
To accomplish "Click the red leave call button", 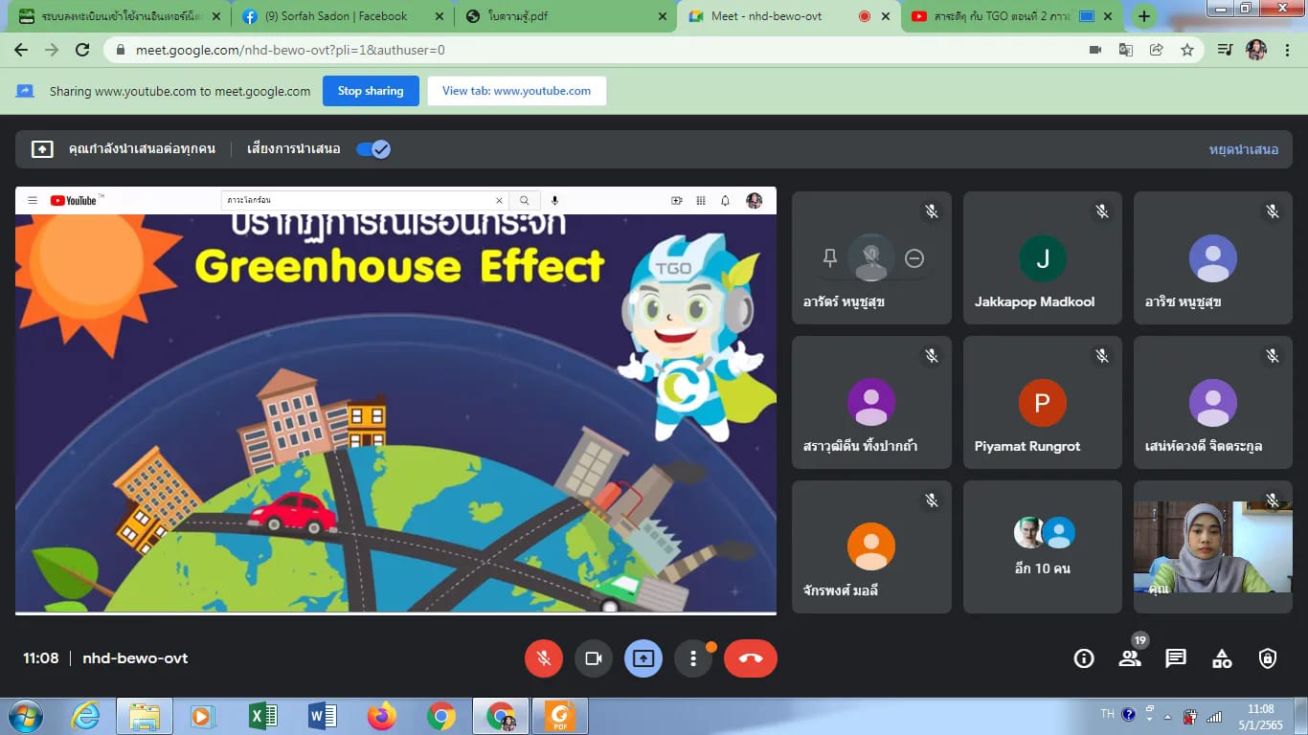I will [750, 658].
